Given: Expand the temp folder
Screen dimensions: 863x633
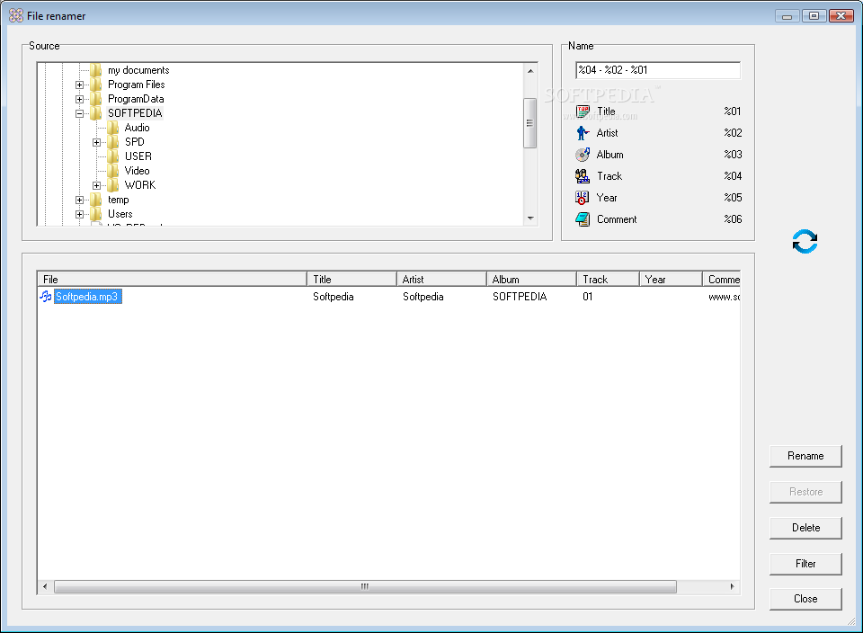Looking at the screenshot, I should 79,200.
